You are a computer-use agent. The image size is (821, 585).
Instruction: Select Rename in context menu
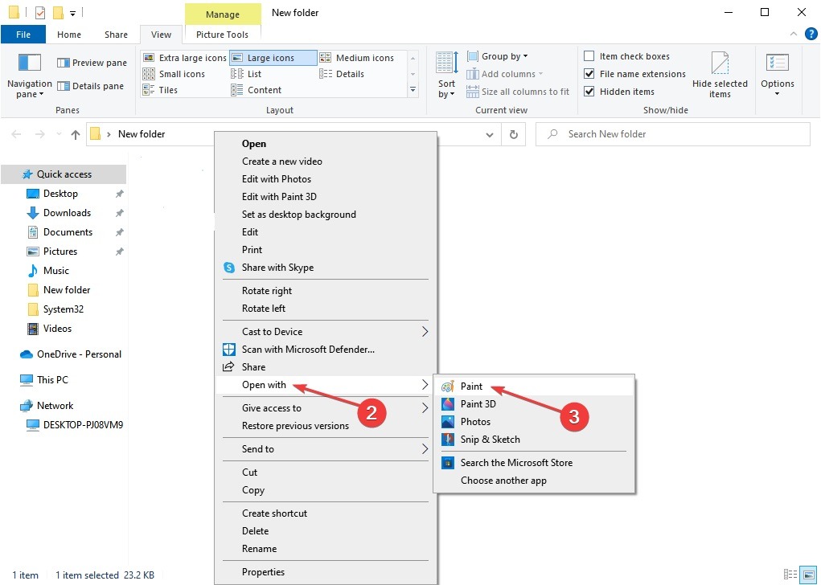[326, 549]
